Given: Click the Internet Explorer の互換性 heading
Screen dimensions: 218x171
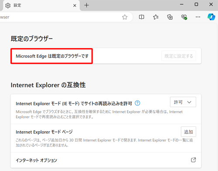Looking at the screenshot, I should [x=48, y=85].
